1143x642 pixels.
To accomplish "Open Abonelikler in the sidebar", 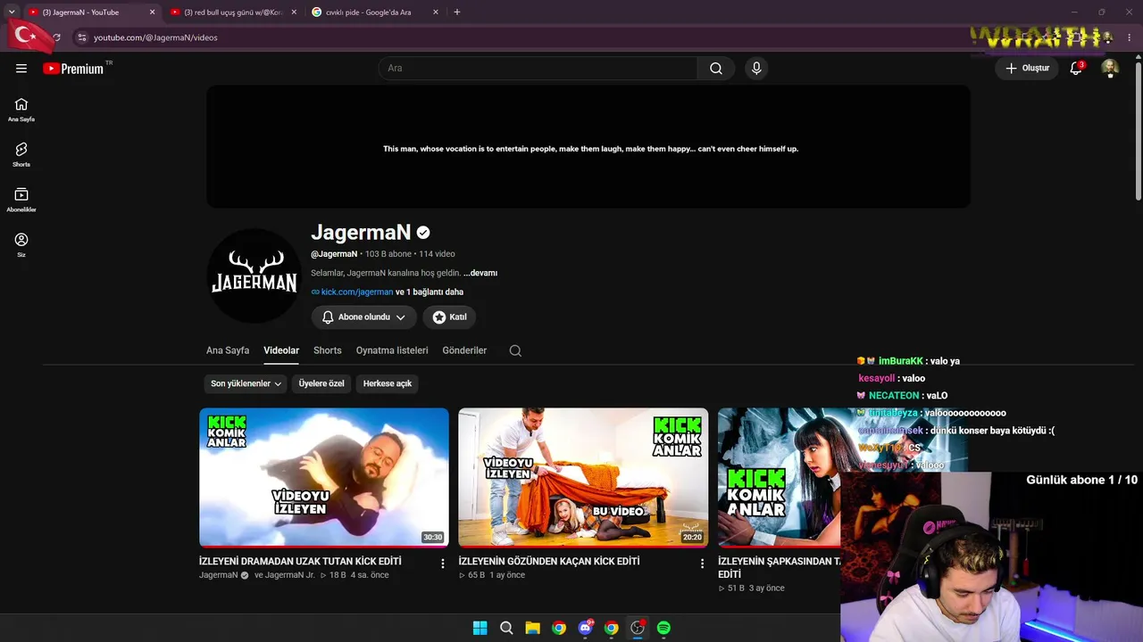I will pyautogui.click(x=21, y=201).
